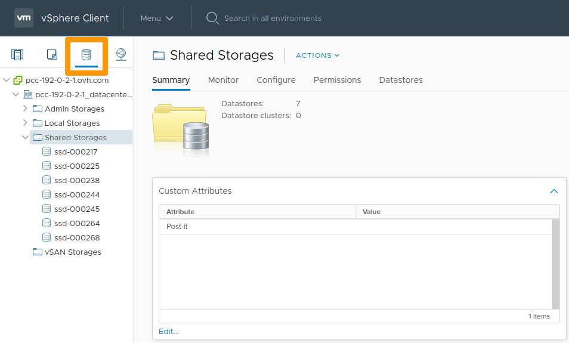This screenshot has height=343, width=569.
Task: Select vSAN Storages in the tree
Action: 73,252
